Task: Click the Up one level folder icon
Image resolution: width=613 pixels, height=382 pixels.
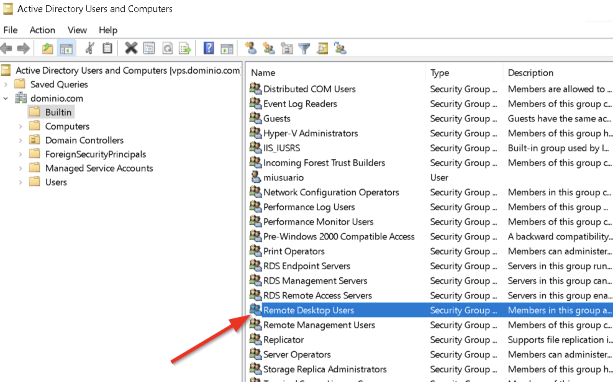Action: [x=47, y=48]
